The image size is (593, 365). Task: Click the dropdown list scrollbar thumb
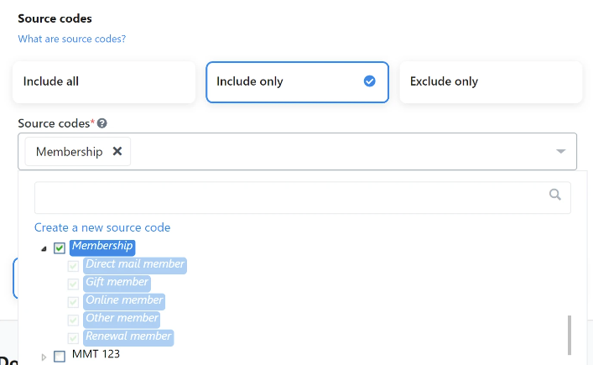[570, 335]
